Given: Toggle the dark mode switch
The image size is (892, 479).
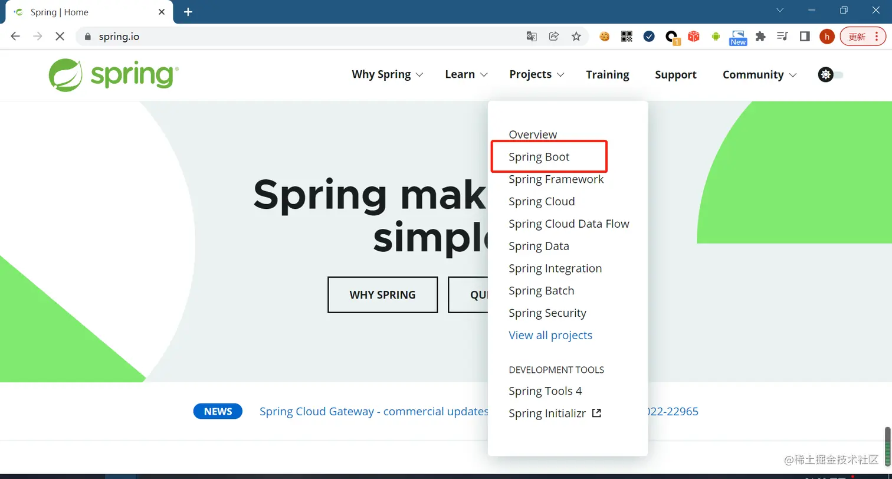Looking at the screenshot, I should point(831,75).
